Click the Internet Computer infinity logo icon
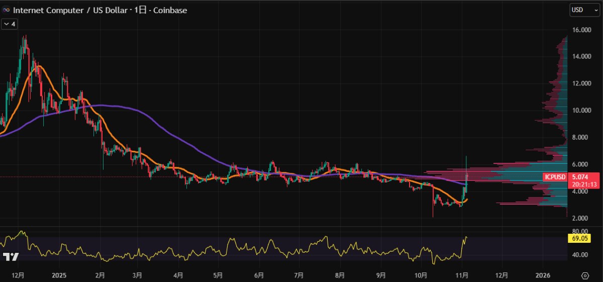The image size is (603, 282). click(x=7, y=10)
